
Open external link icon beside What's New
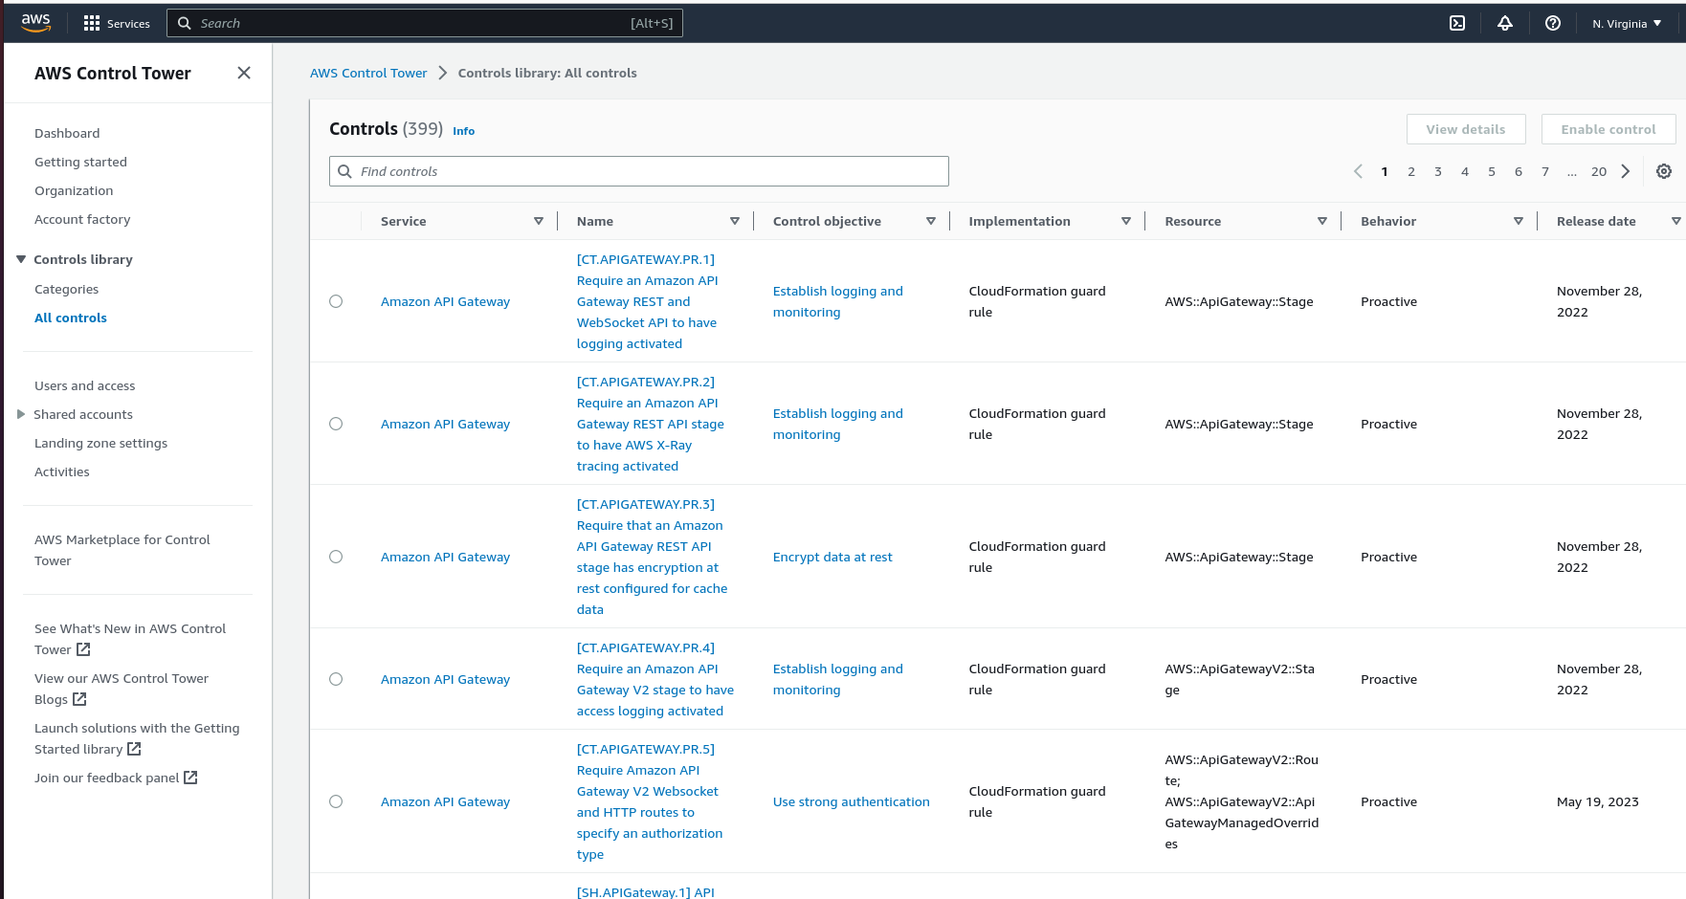[x=83, y=649]
